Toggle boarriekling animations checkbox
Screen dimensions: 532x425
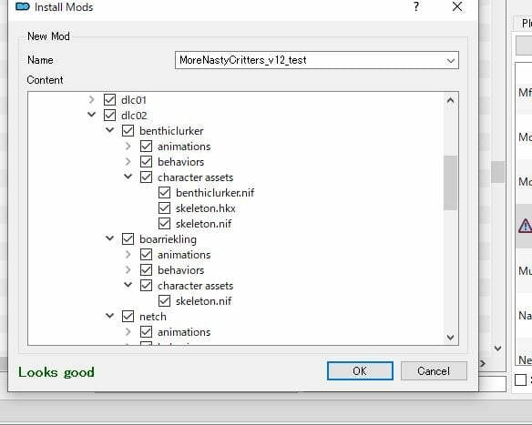tap(147, 255)
